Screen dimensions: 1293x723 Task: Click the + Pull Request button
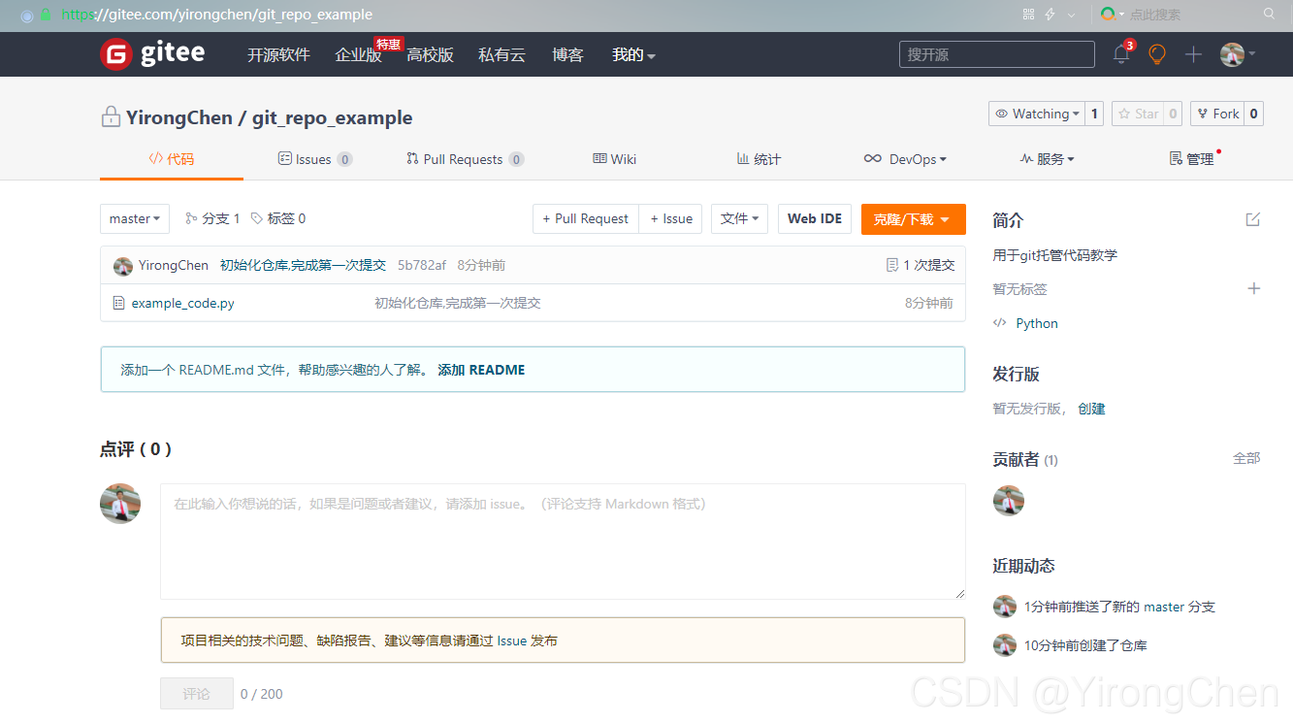click(x=586, y=218)
